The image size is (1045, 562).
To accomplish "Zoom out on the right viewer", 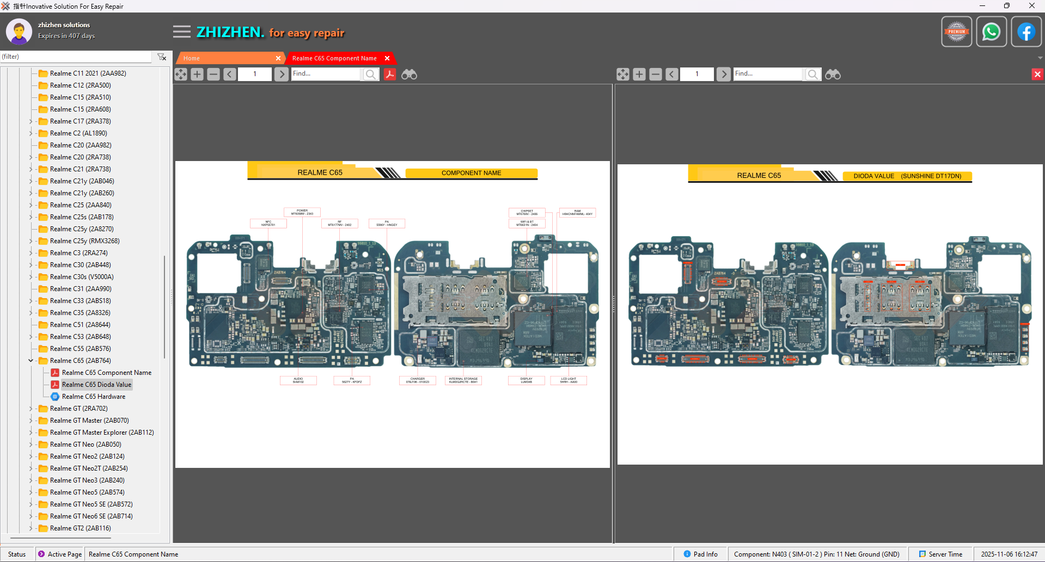I will 656,74.
